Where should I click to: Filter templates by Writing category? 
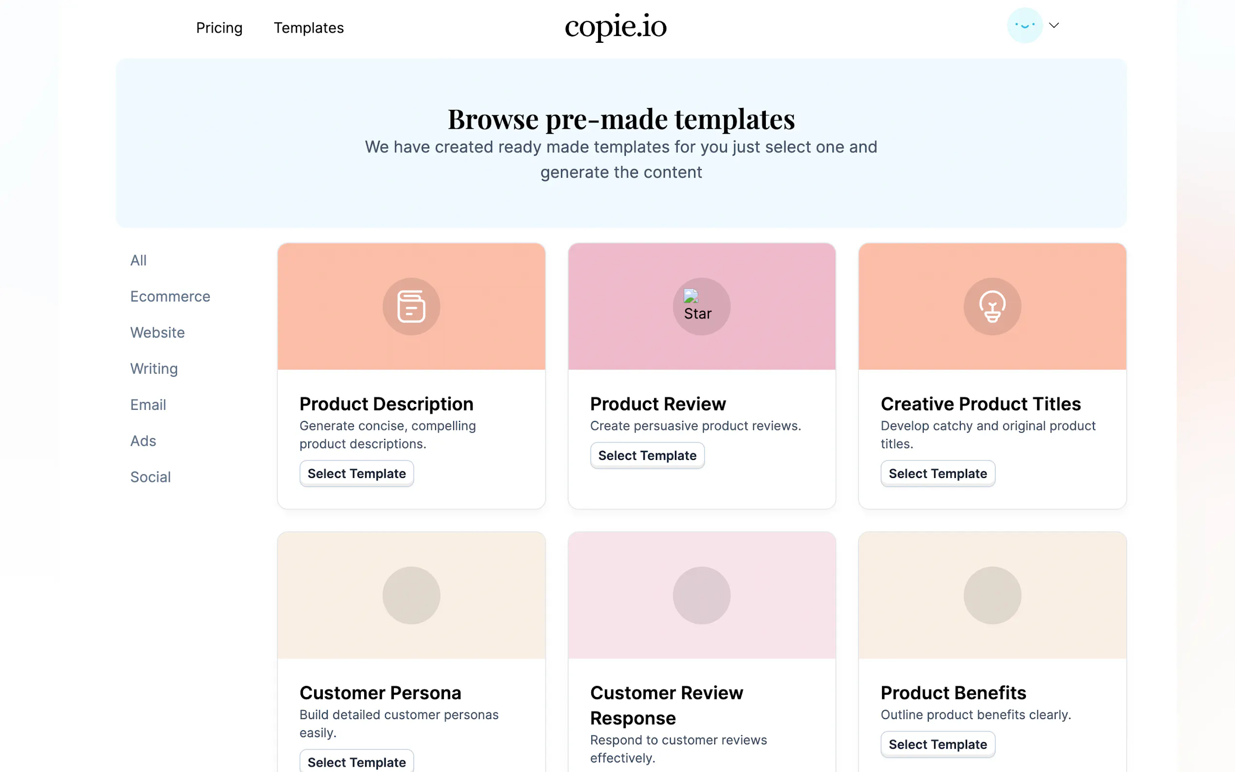(154, 368)
